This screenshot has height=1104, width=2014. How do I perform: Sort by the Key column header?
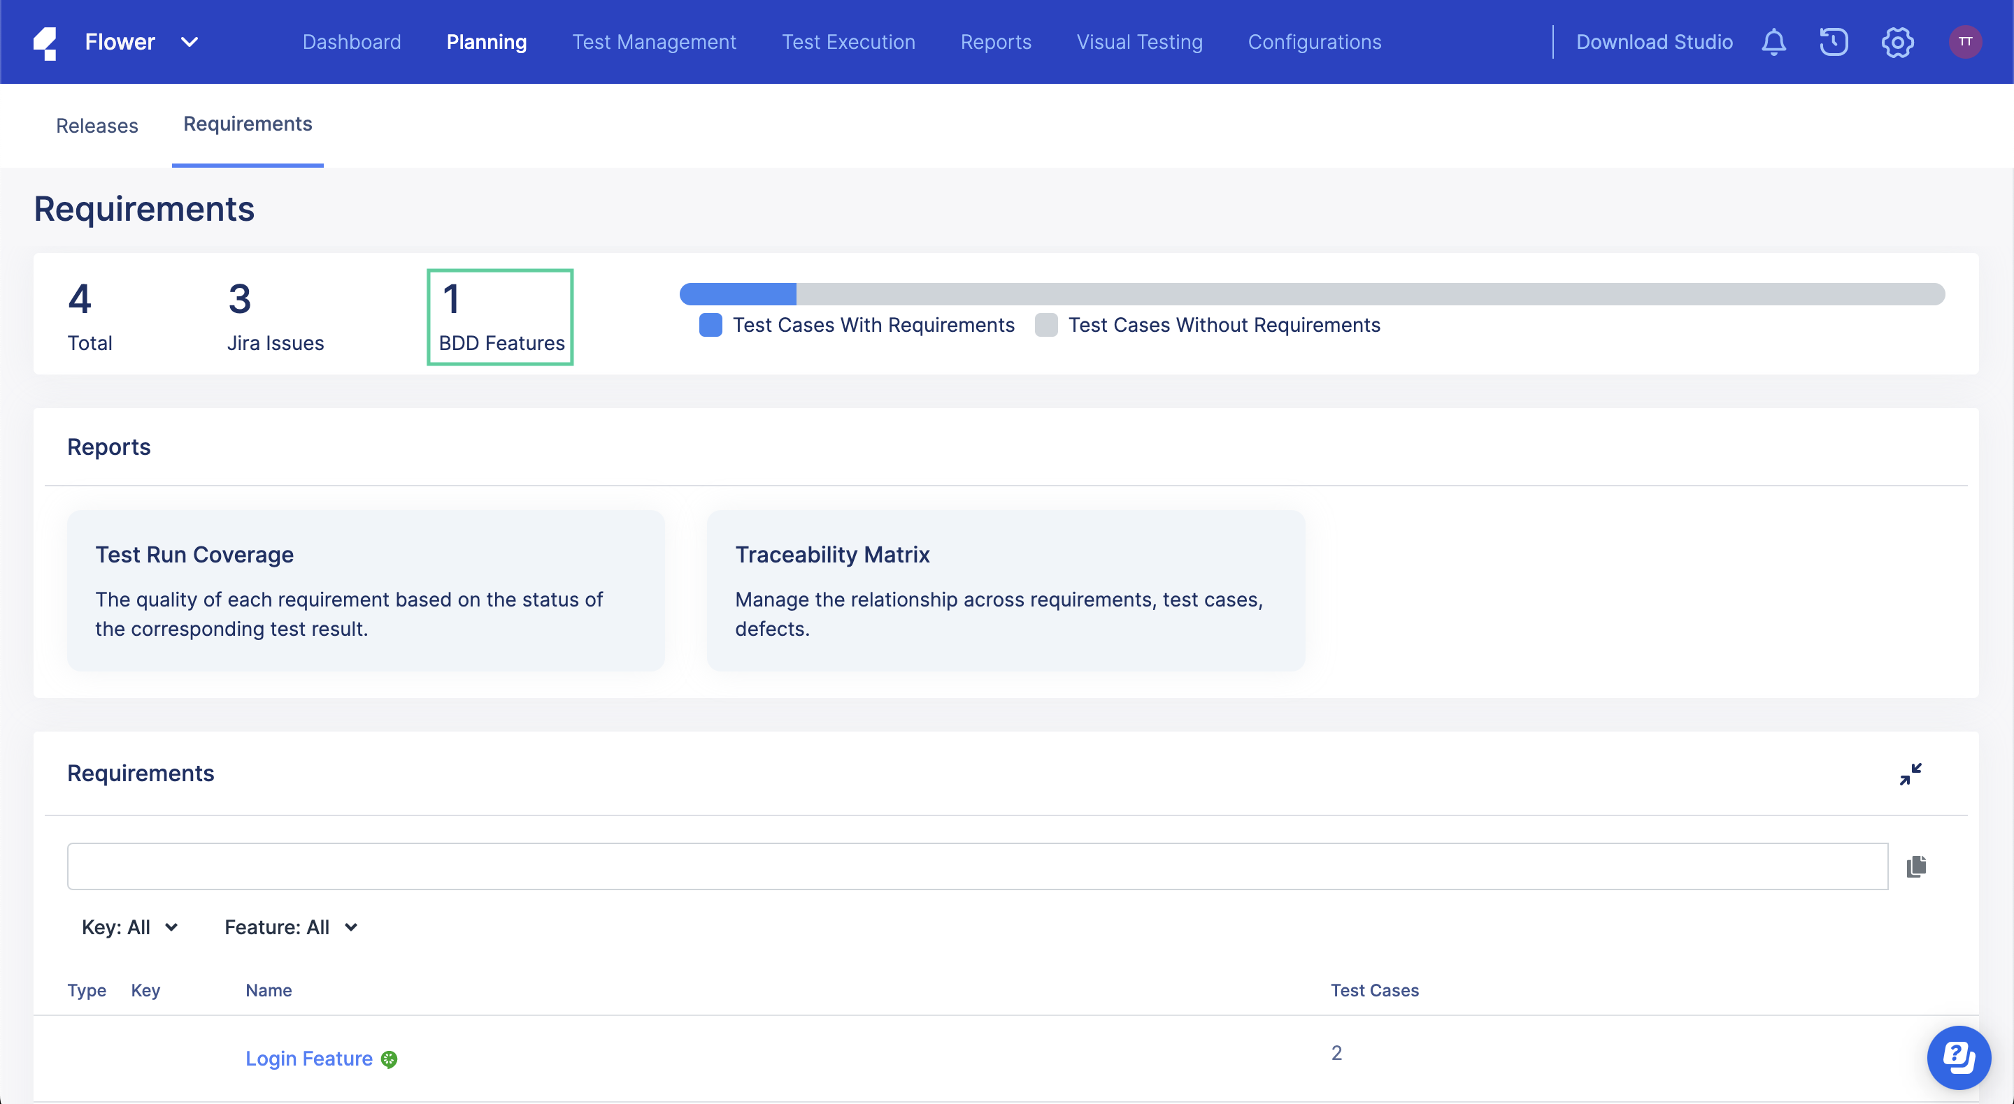145,990
